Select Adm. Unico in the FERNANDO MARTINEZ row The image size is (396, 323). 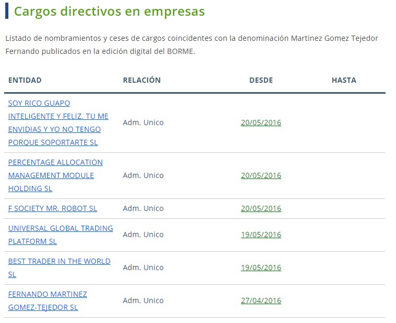(143, 301)
